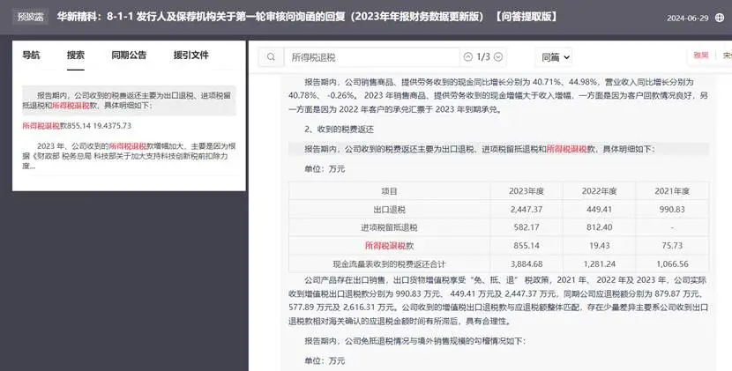Click the date 2024-06-29
Screen dimensions: 732x371
[687, 19]
